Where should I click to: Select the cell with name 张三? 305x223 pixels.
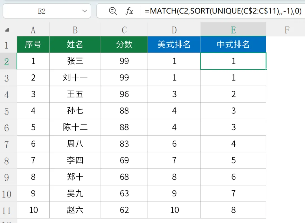tap(75, 61)
